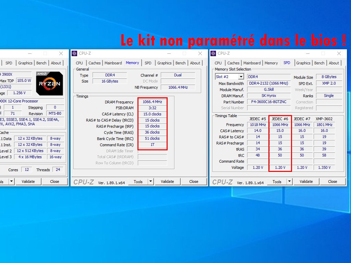The image size is (351, 263).
Task: Close the SPD window using title bar X
Action: pyautogui.click(x=339, y=53)
